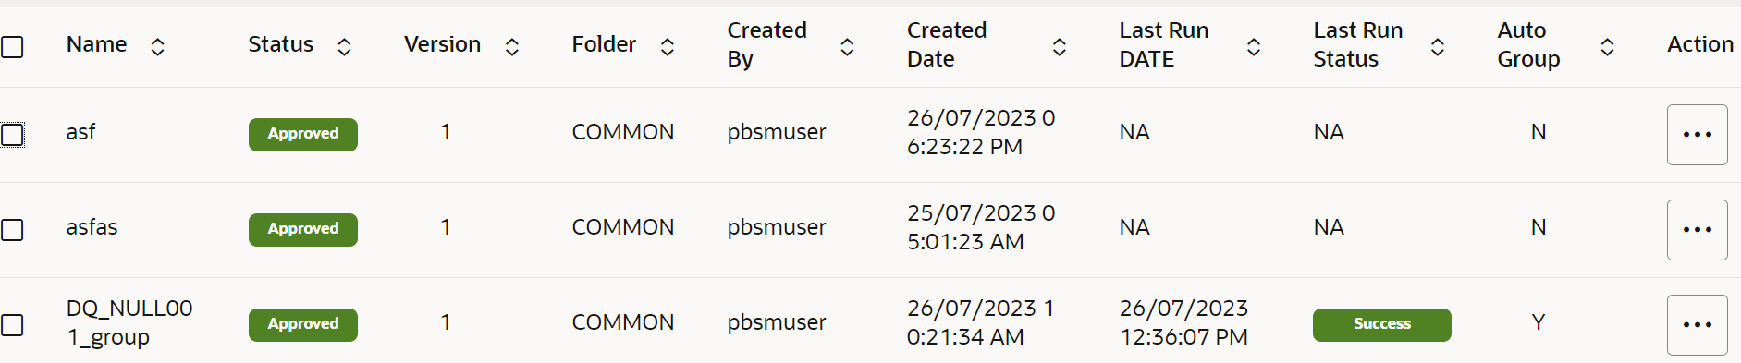Click the Success status badge

(1382, 324)
